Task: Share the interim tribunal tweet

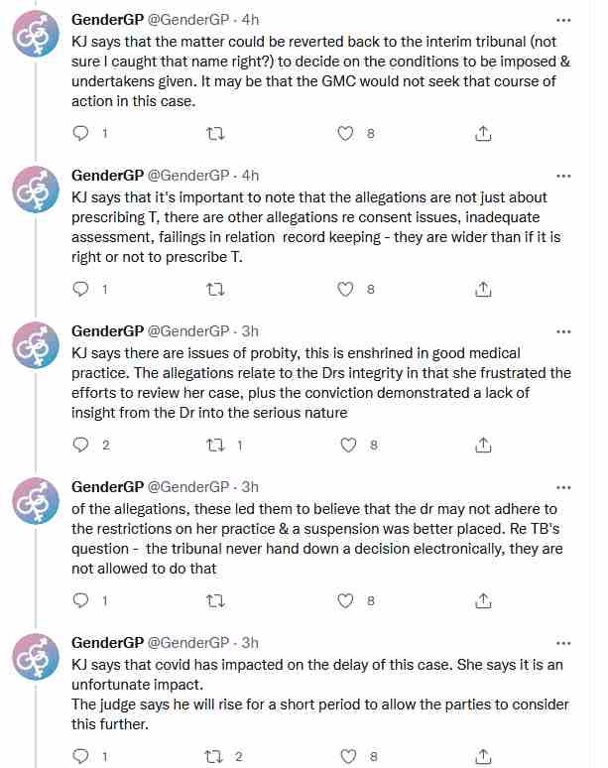Action: [x=483, y=133]
